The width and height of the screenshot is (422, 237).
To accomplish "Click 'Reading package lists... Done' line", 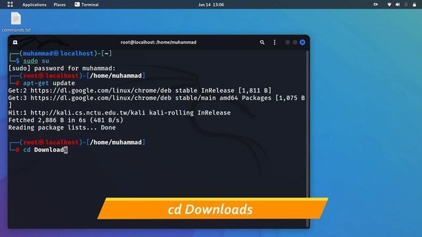I will [62, 128].
